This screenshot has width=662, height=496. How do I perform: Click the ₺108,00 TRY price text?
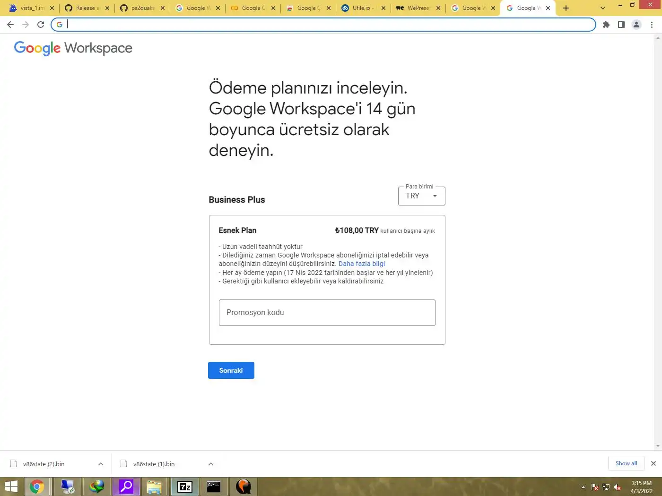point(357,231)
